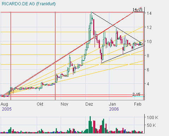Screen dimensions: 169x136
Task: Click the Aug month label
Action: click(x=4, y=104)
